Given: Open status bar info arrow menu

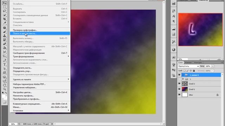Looking at the screenshot, I should coord(52,124).
